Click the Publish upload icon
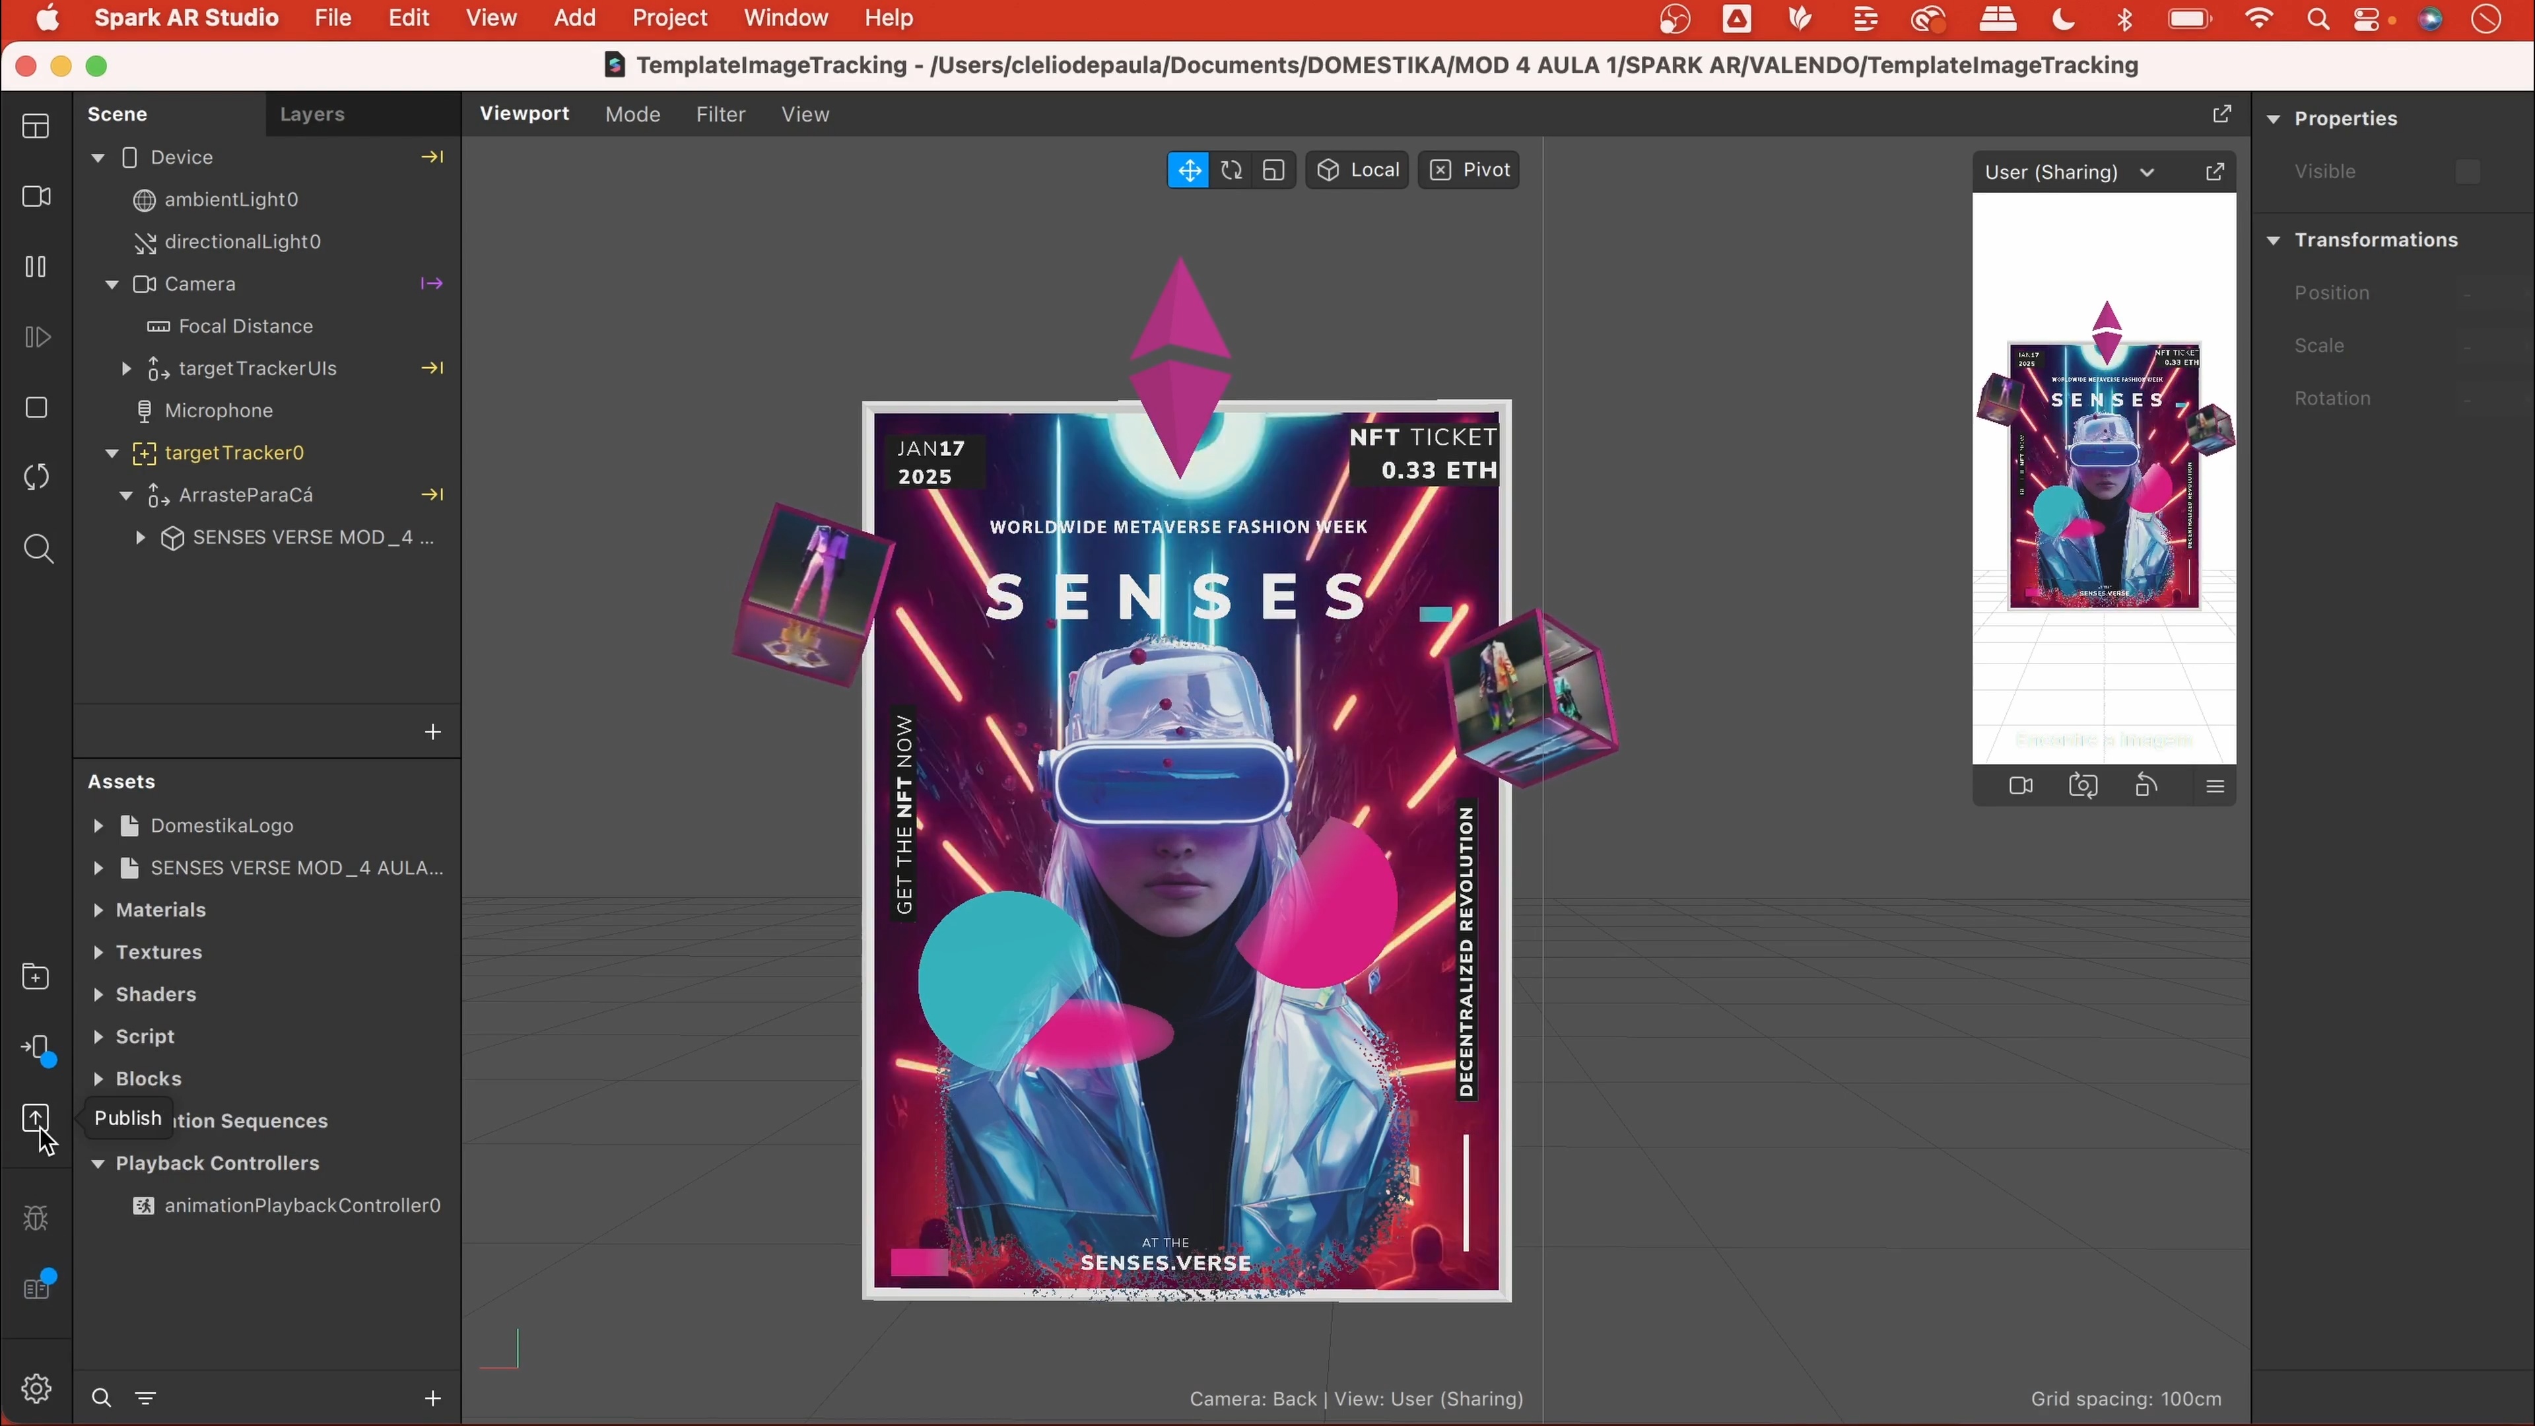This screenshot has height=1426, width=2535. (36, 1117)
